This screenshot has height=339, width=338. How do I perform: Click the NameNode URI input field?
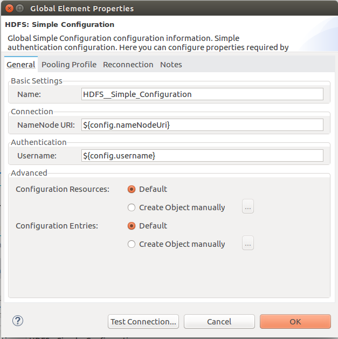(202, 125)
